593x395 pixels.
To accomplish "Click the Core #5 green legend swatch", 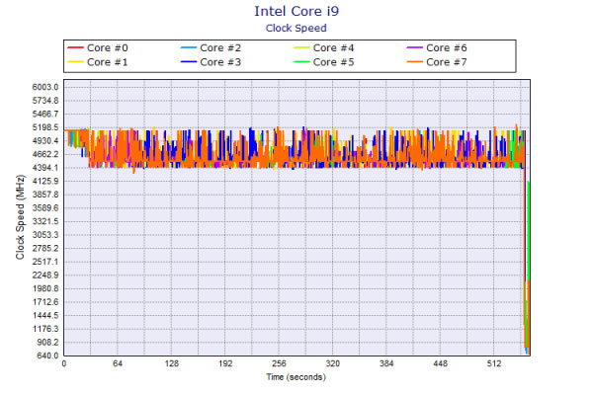I will (x=301, y=61).
